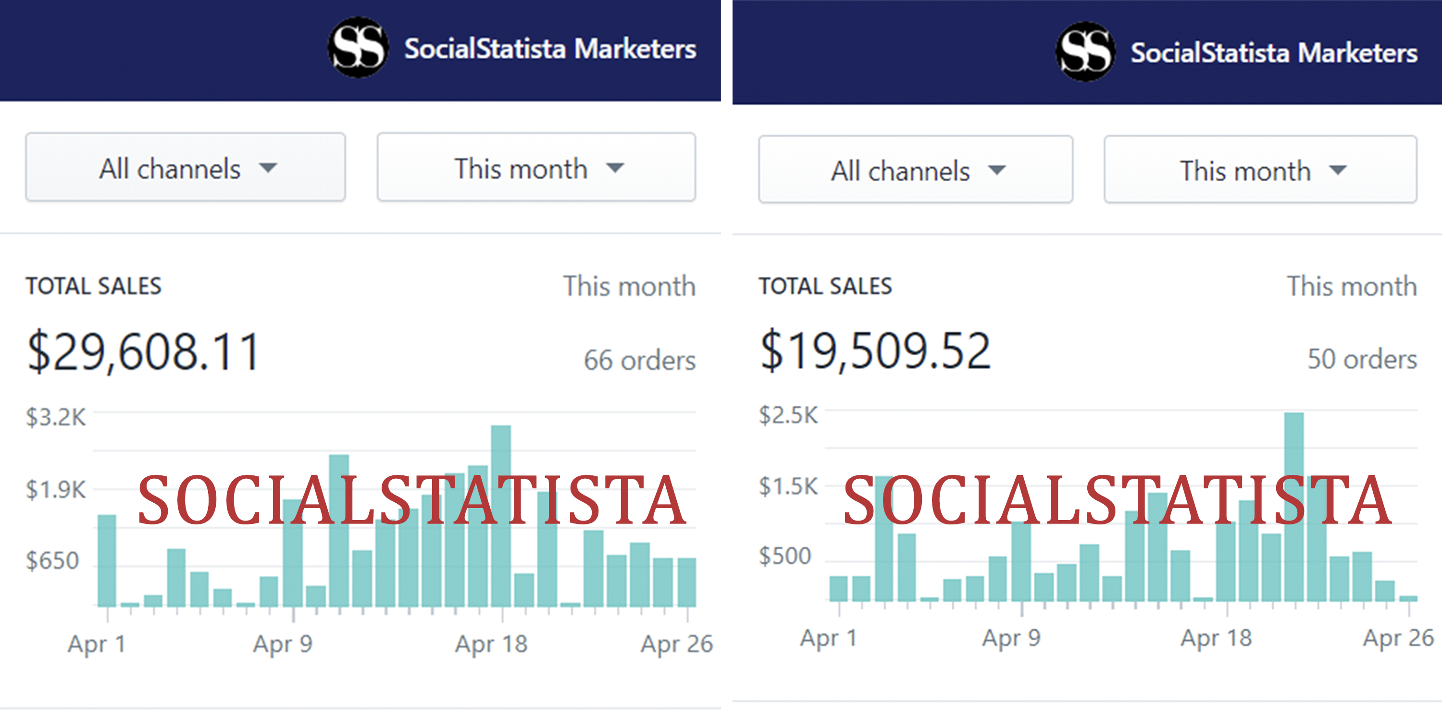Image resolution: width=1442 pixels, height=721 pixels.
Task: Click the SS logo above the $19,509.52 dashboard
Action: coord(1085,51)
